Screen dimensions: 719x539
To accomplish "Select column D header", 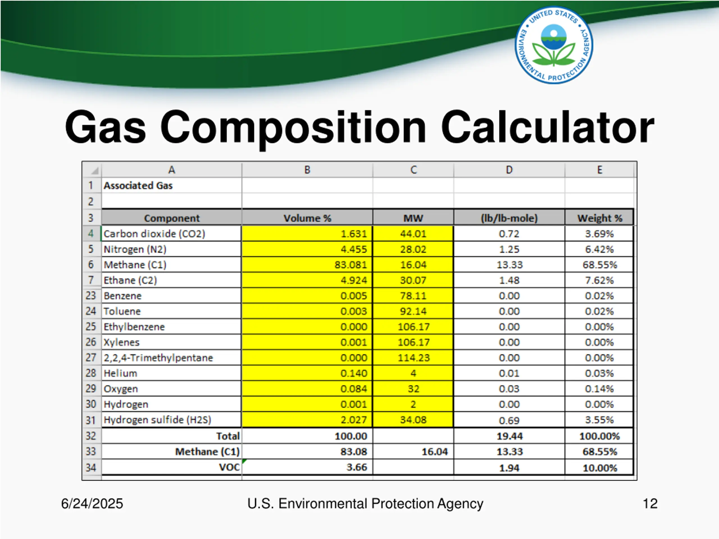I will (x=509, y=170).
